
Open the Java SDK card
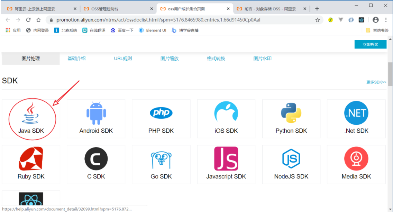click(31, 119)
